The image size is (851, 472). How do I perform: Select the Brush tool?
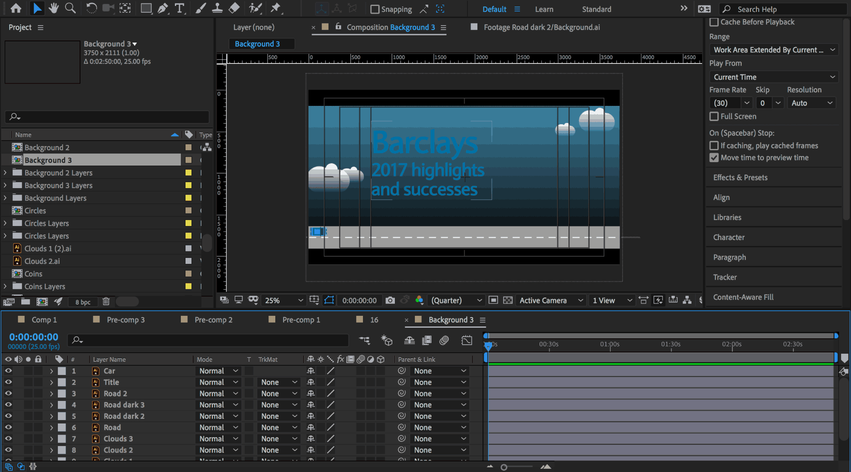(x=200, y=8)
